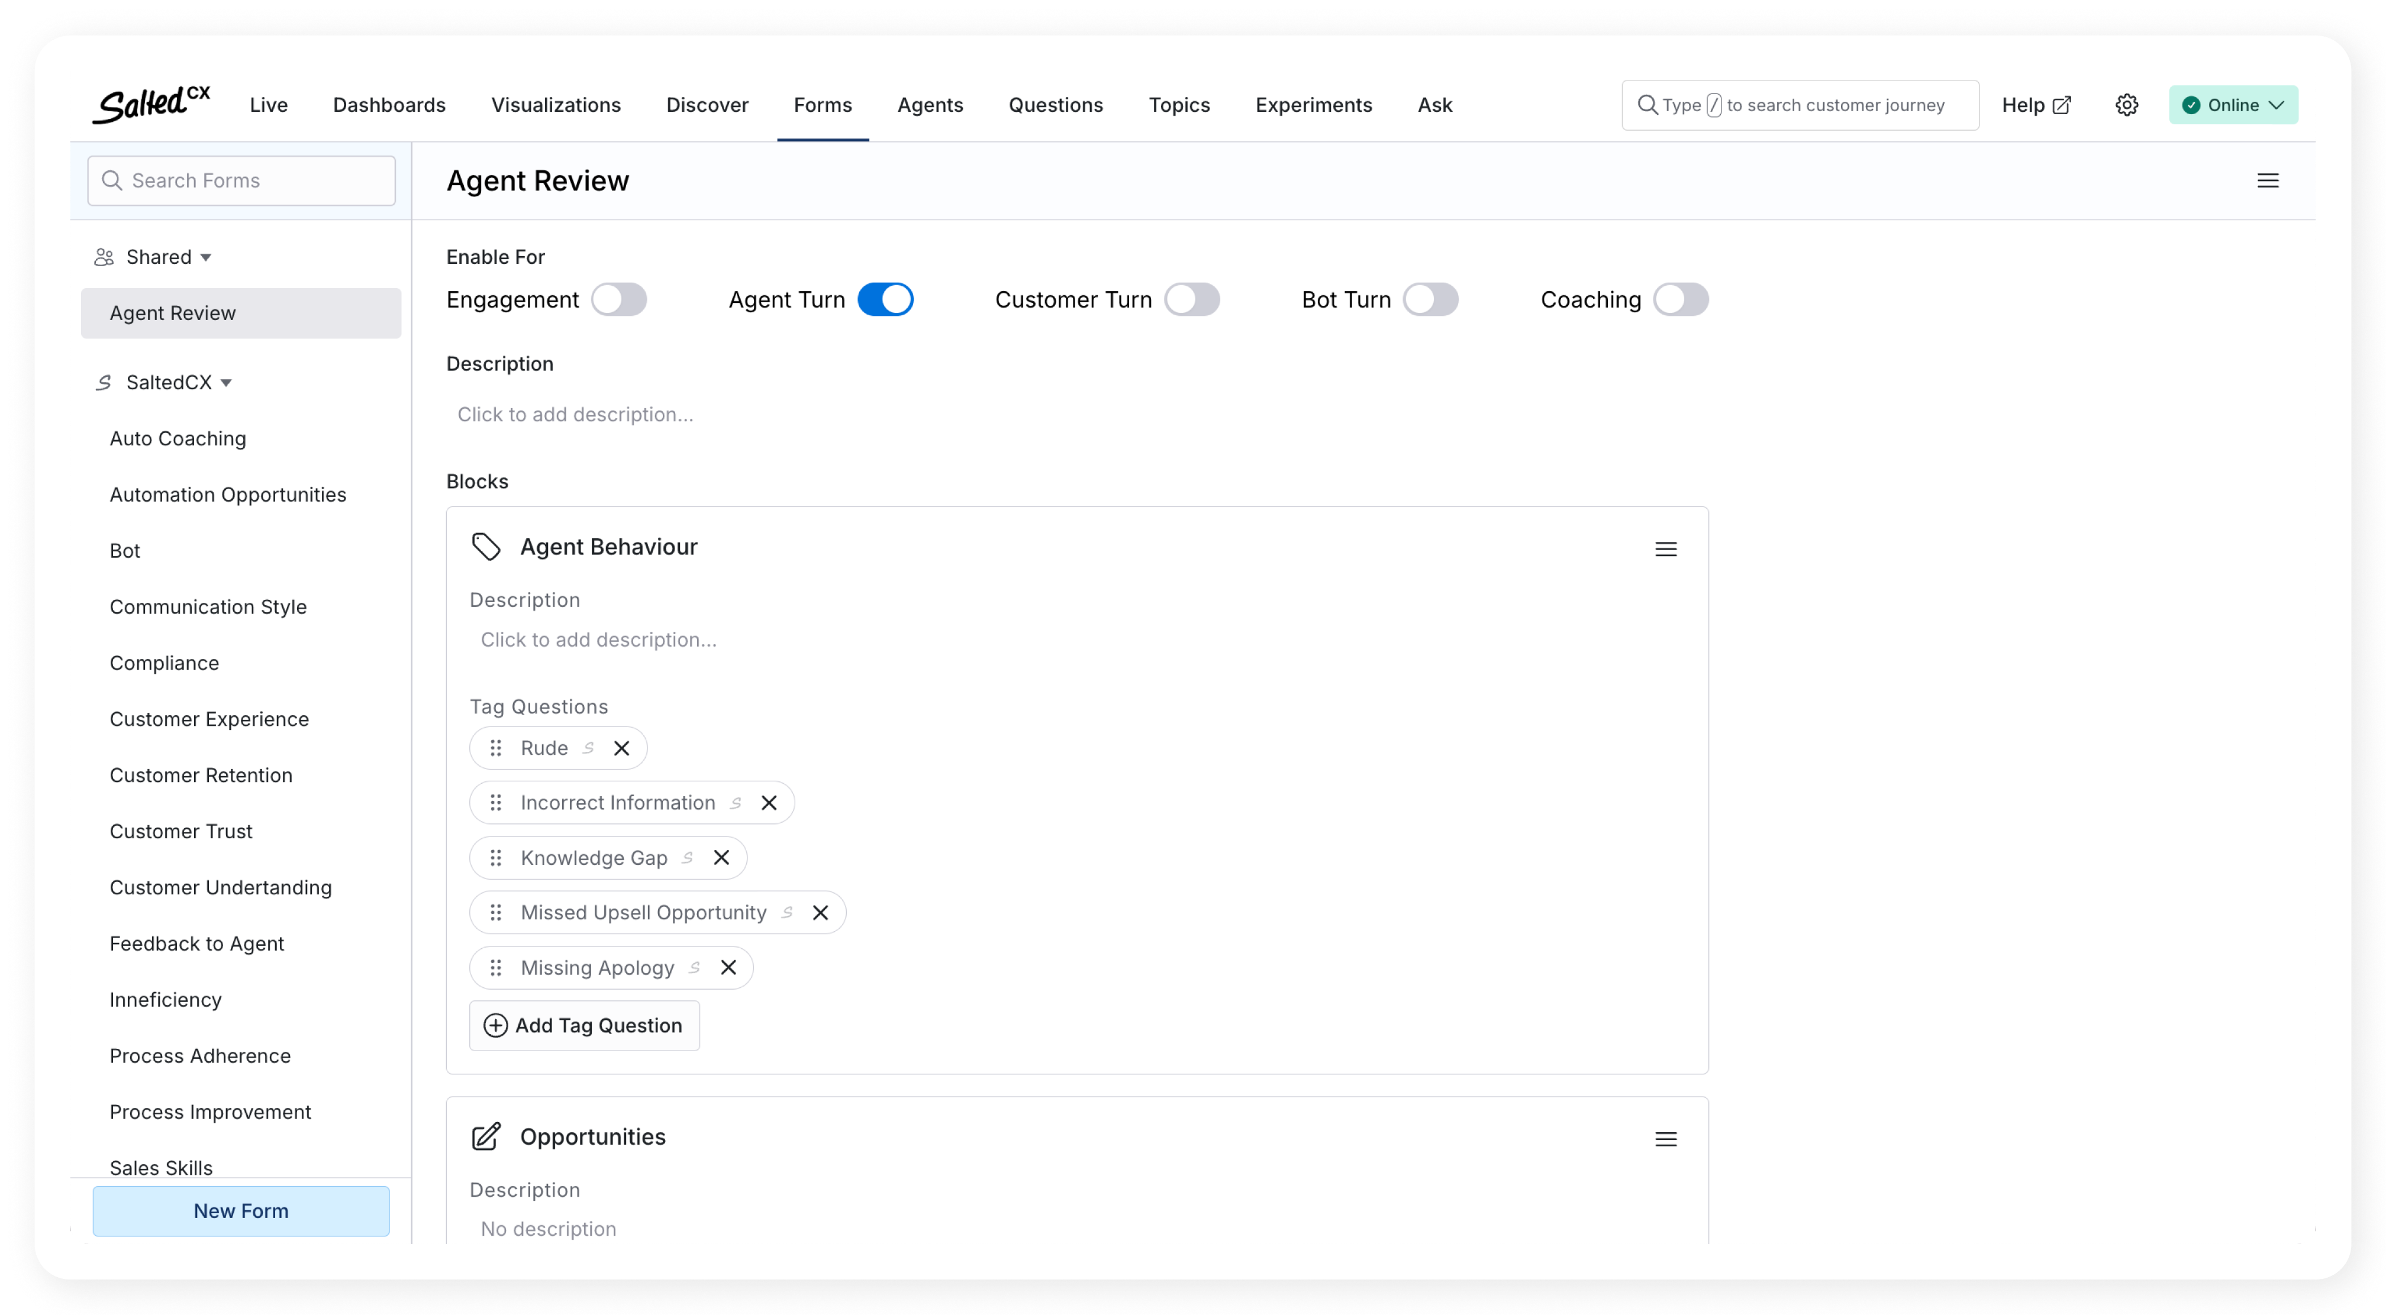This screenshot has width=2386, height=1315.
Task: Turn off the Agent Turn toggle
Action: click(x=885, y=300)
